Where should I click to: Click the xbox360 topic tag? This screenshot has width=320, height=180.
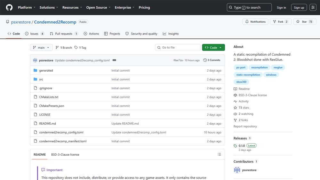(241, 82)
